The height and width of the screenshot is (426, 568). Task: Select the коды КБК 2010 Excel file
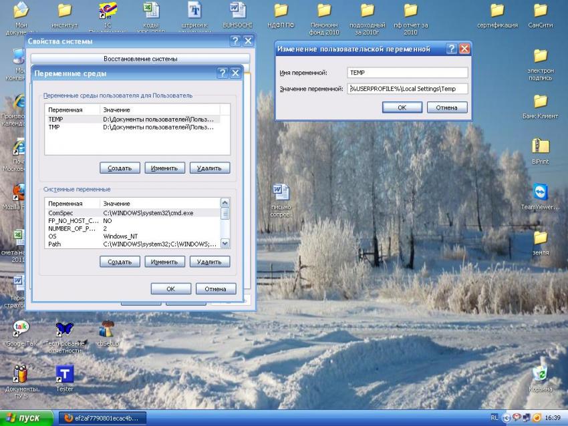tap(151, 11)
